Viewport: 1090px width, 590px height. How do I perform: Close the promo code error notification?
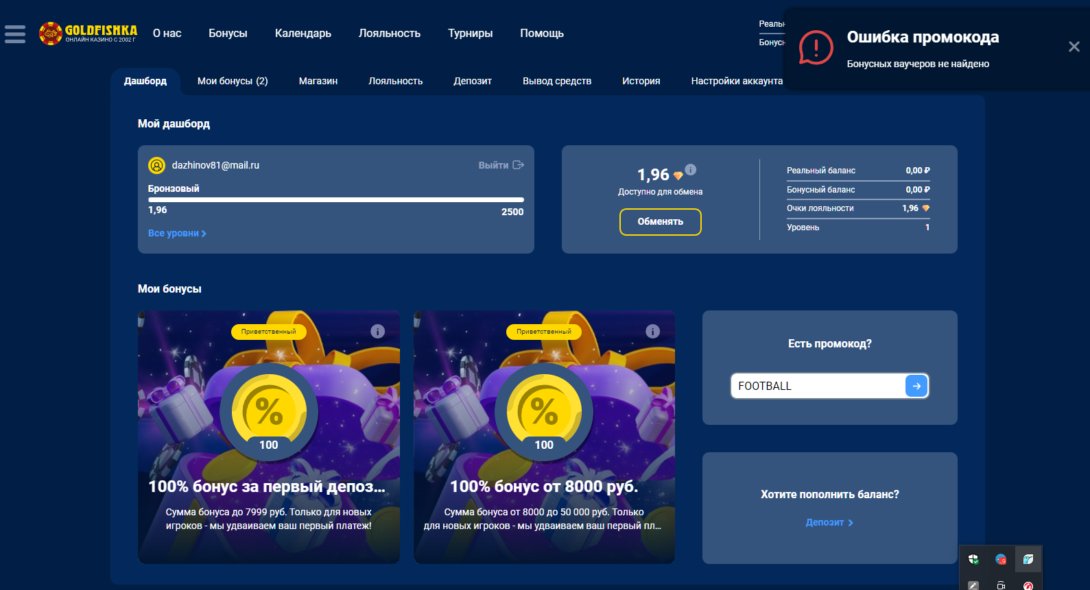click(x=1074, y=47)
